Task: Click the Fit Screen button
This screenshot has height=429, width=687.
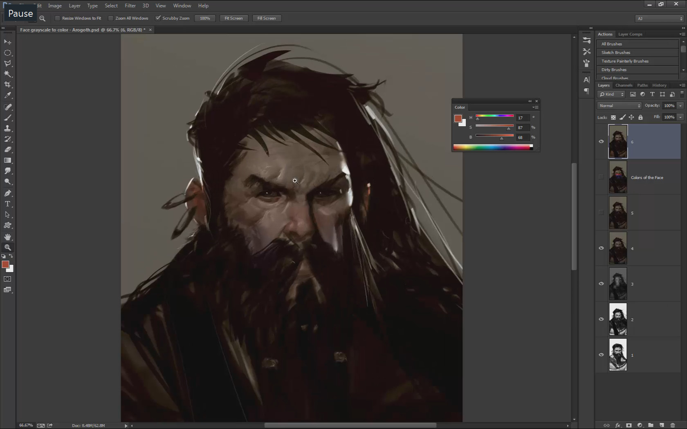Action: [233, 18]
